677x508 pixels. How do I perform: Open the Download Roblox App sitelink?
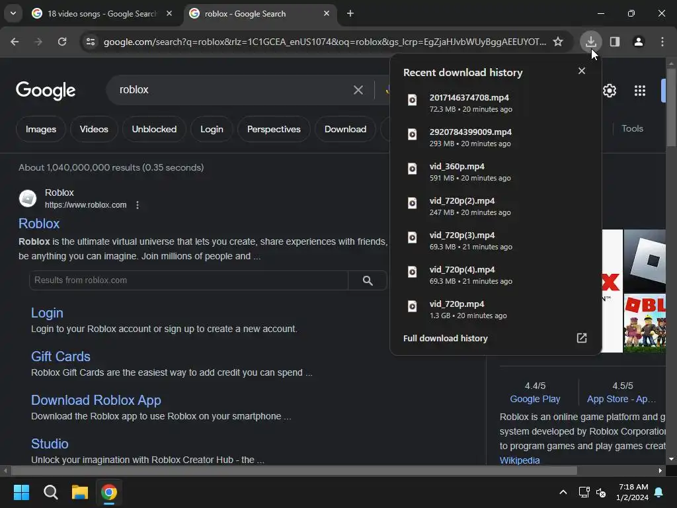click(96, 400)
